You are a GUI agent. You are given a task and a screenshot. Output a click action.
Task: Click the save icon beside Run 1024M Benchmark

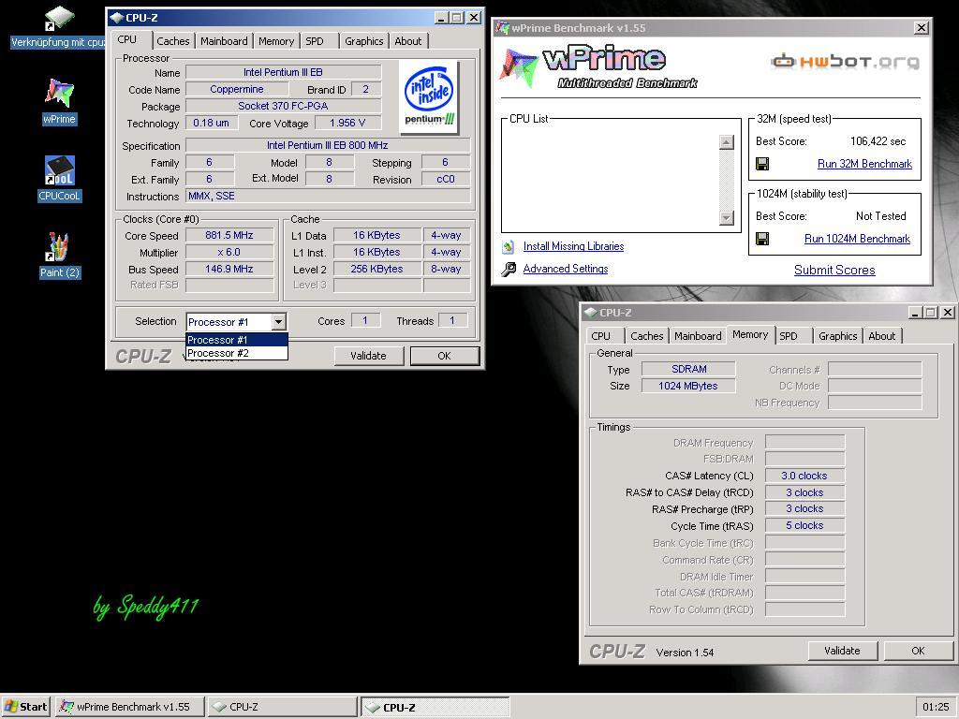pos(762,239)
